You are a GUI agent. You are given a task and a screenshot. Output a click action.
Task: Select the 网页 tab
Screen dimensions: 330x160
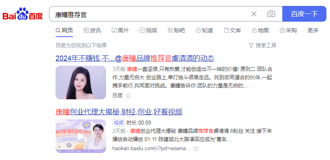click(64, 30)
